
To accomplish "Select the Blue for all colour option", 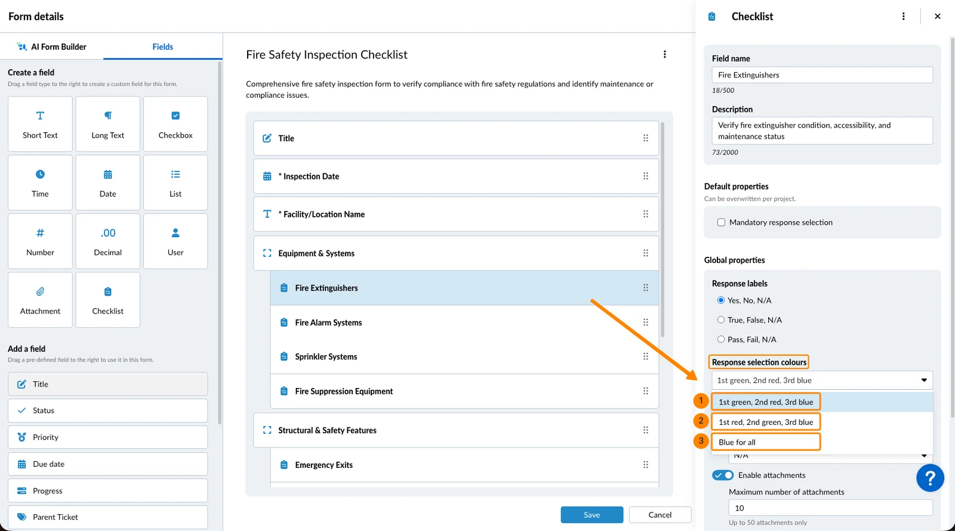I will pyautogui.click(x=766, y=442).
